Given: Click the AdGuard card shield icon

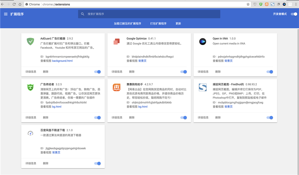Looking at the screenshot, I should (30, 41).
